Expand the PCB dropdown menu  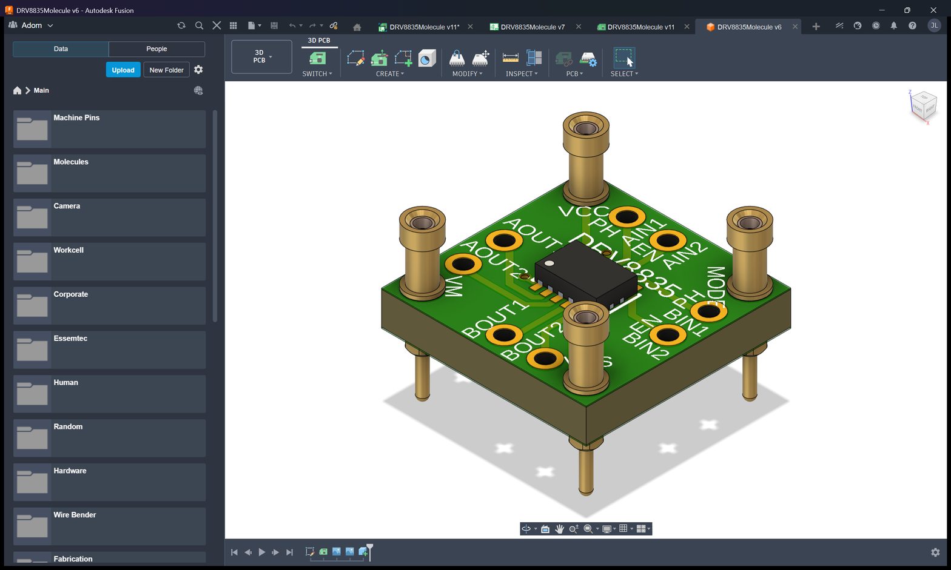coord(574,74)
